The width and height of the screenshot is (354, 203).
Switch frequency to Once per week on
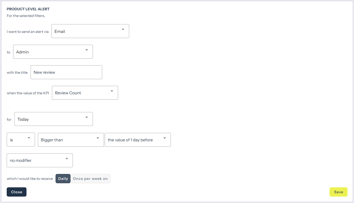pyautogui.click(x=90, y=179)
